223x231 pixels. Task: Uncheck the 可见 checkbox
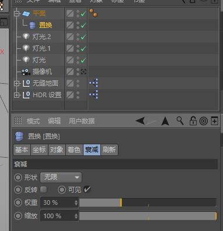87,189
